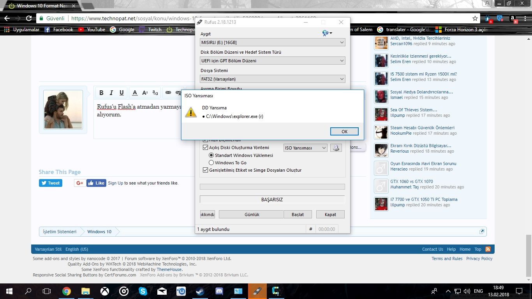Click OK in the ISO Yansıması dialog
Viewport: 532px width, 299px height.
[x=344, y=132]
